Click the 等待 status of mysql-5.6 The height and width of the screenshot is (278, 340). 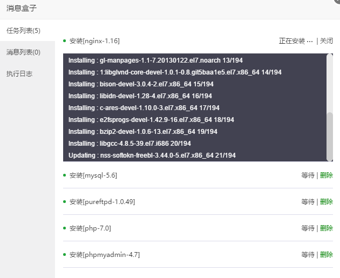click(308, 175)
